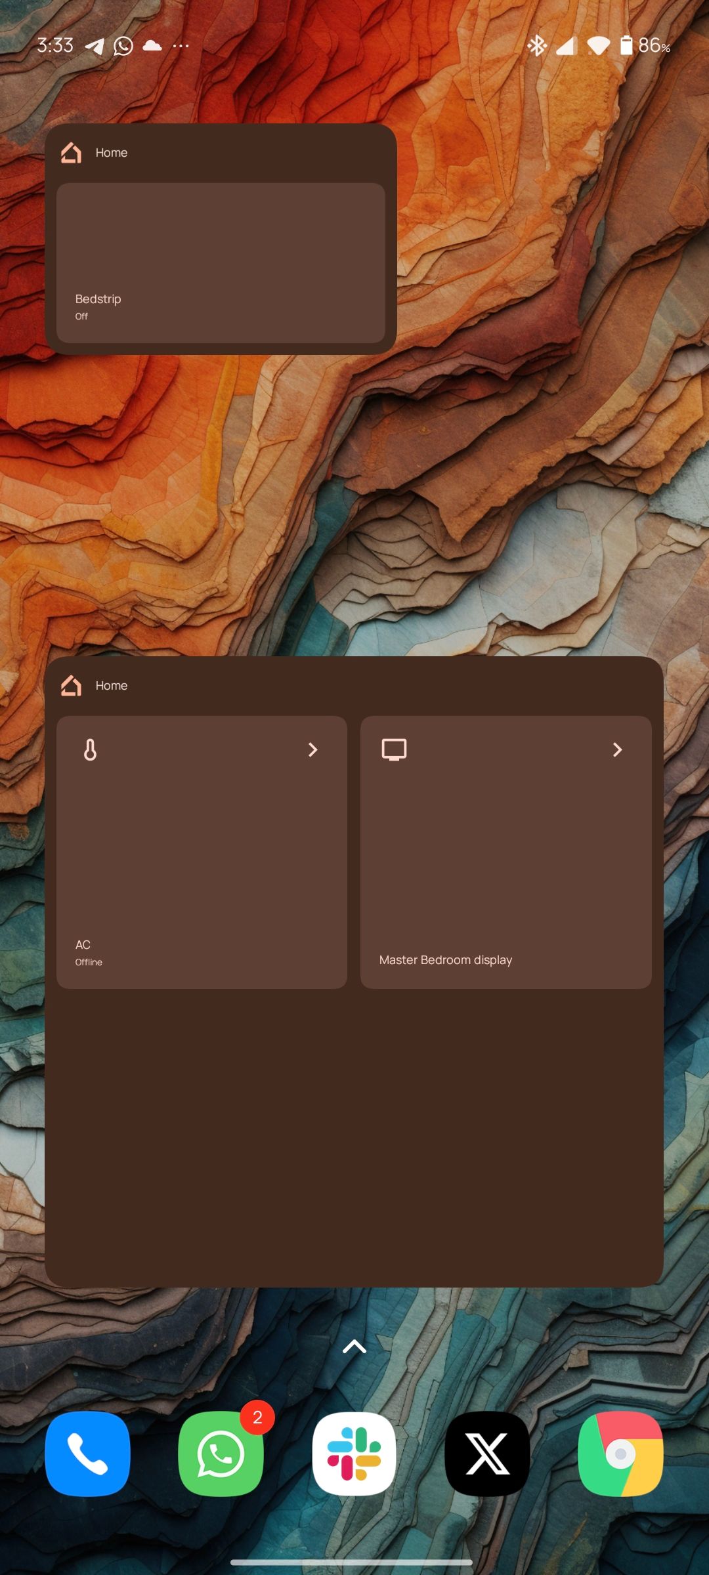Tap "Home" title in the AC widget
Screen dimensions: 709x1575
112,686
